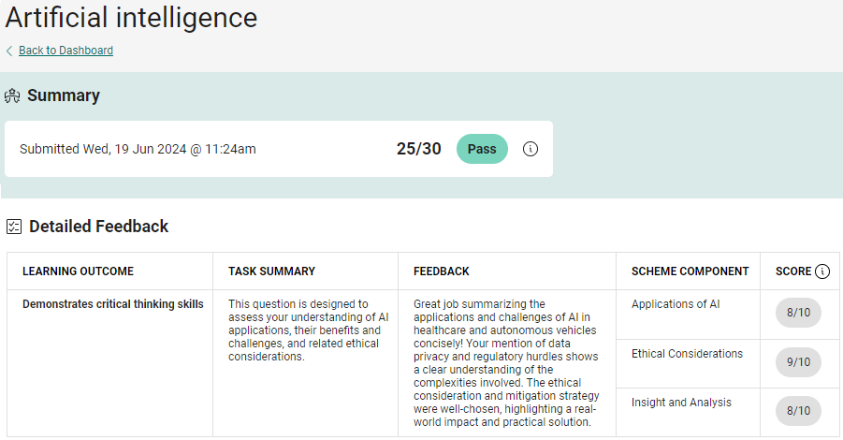
Task: Click the Detailed Feedback checklist icon
Action: click(x=14, y=227)
